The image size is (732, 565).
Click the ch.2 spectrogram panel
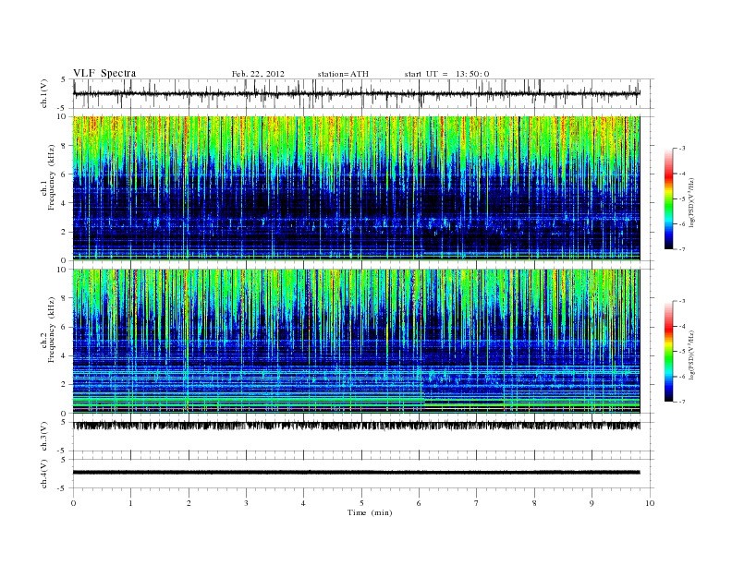coord(356,342)
